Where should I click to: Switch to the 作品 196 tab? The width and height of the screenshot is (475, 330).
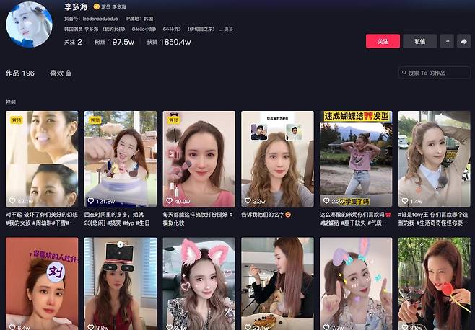point(20,73)
